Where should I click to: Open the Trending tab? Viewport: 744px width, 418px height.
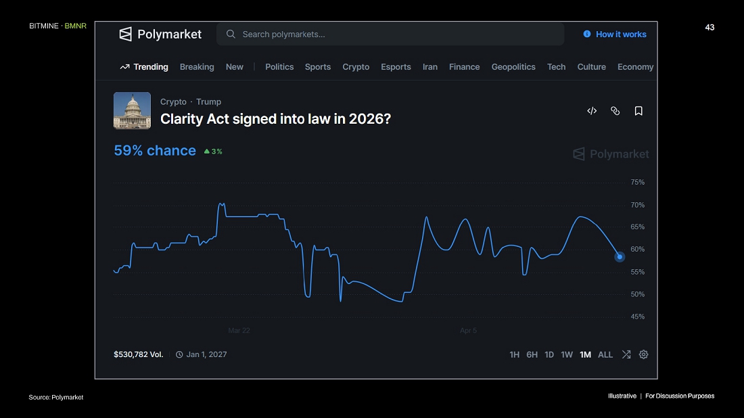(144, 67)
